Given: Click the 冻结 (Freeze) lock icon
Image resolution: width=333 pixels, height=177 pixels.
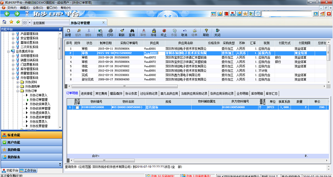Looking at the screenshot, I should (x=153, y=32).
